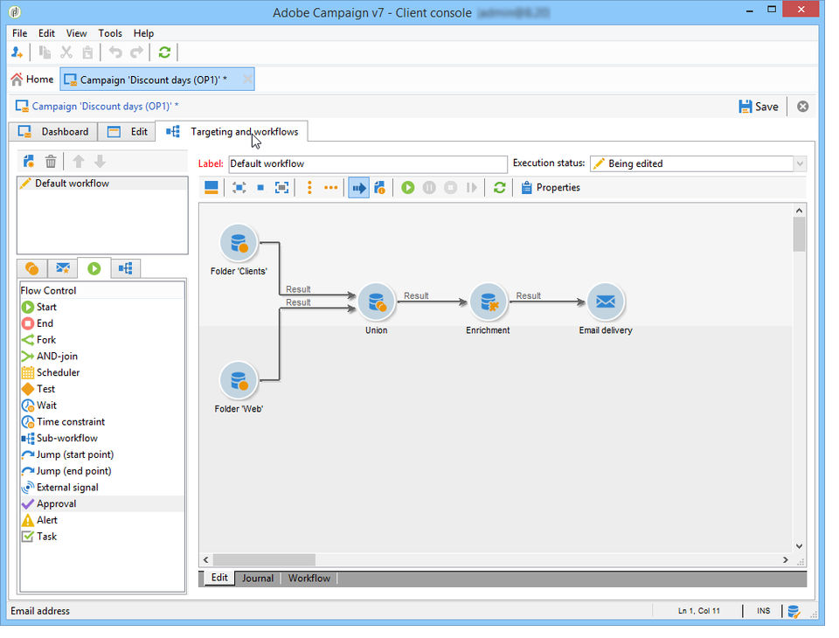Go to the Home tab

point(32,80)
